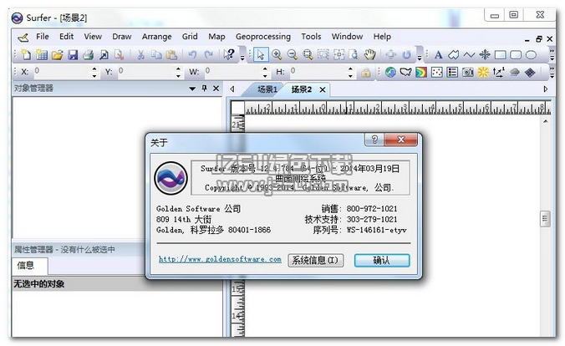Click inside the X position field

62,72
